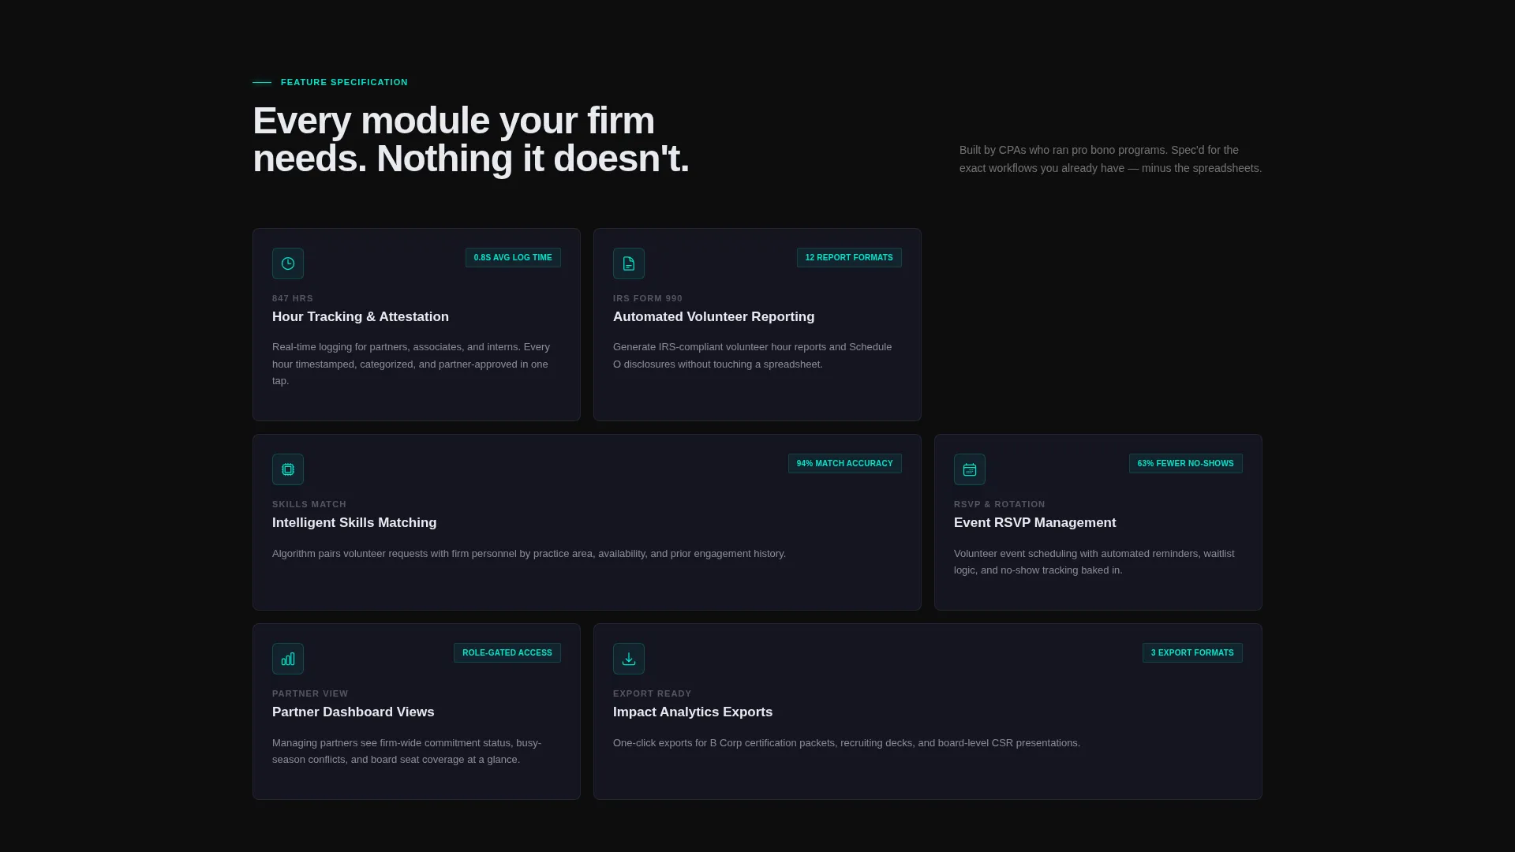The image size is (1515, 852).
Task: Click description starting 'Volunteer event scheduling'
Action: 1094,562
